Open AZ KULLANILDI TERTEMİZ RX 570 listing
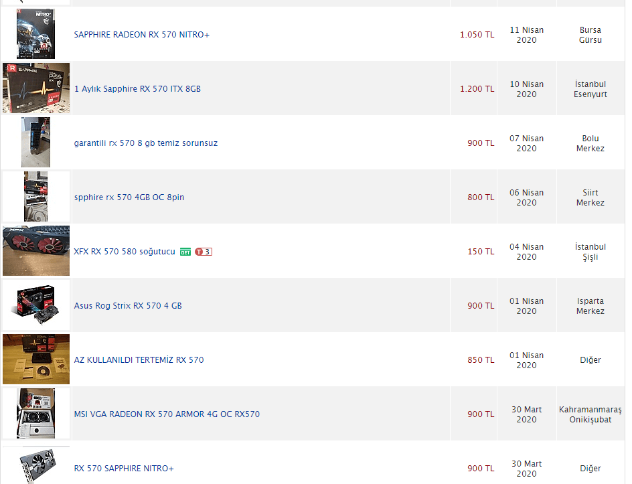This screenshot has height=484, width=632. click(139, 360)
